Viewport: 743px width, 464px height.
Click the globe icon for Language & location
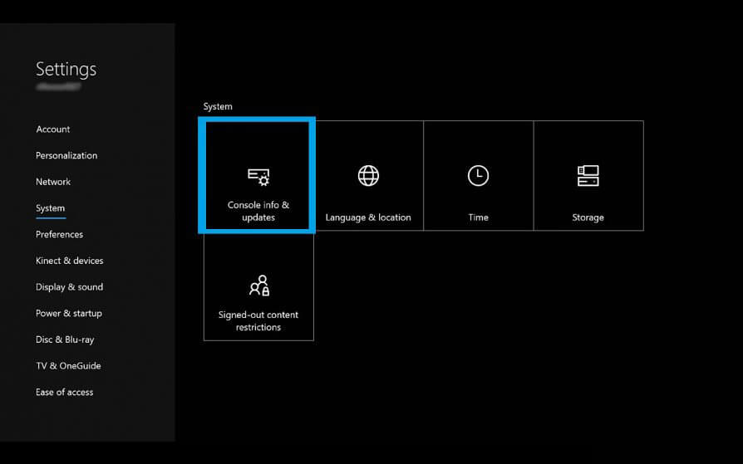click(368, 176)
